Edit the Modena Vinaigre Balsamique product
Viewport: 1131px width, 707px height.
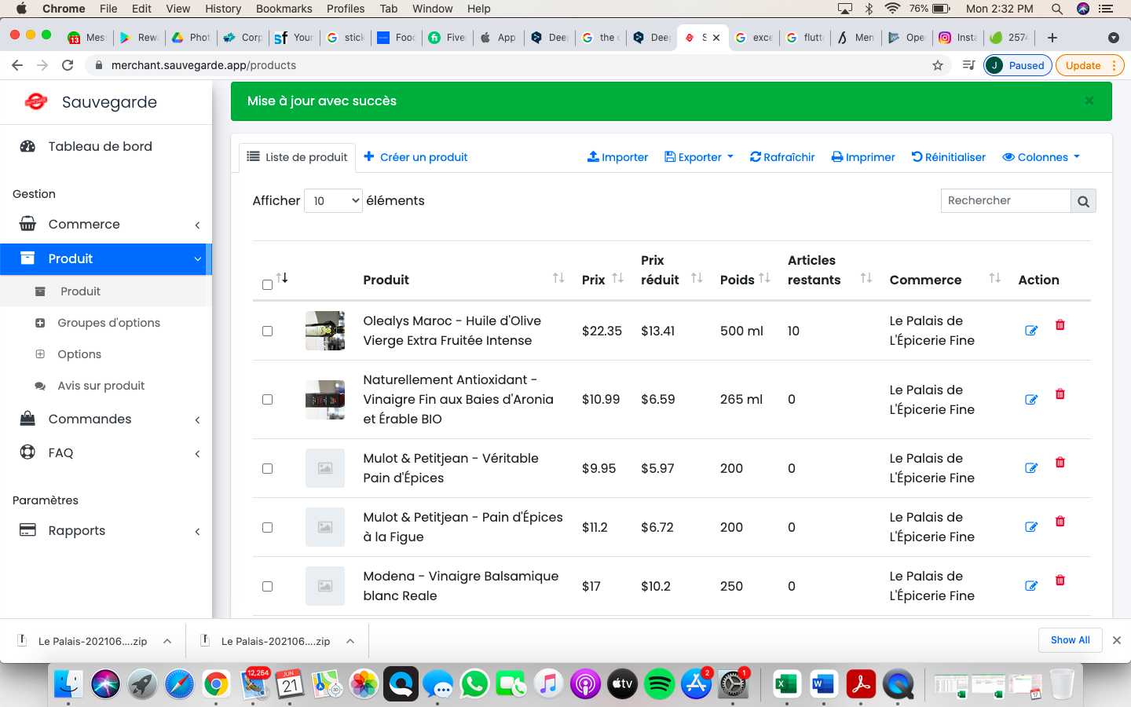pyautogui.click(x=1031, y=586)
